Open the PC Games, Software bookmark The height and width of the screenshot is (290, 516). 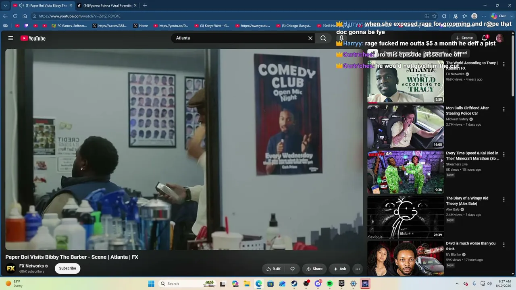[x=69, y=26]
